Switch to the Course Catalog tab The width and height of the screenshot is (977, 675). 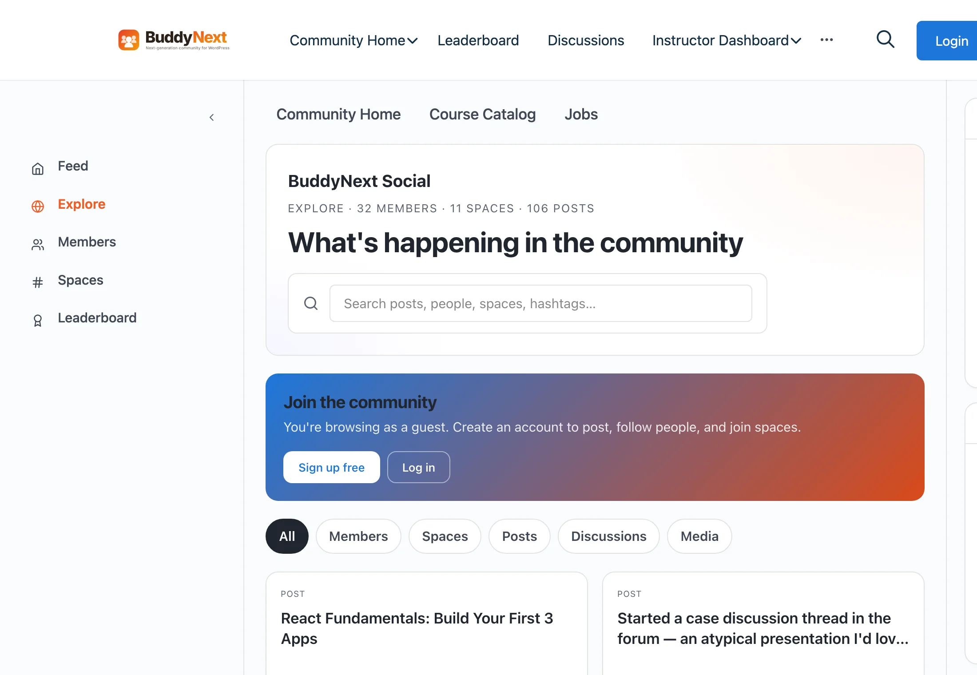click(483, 114)
